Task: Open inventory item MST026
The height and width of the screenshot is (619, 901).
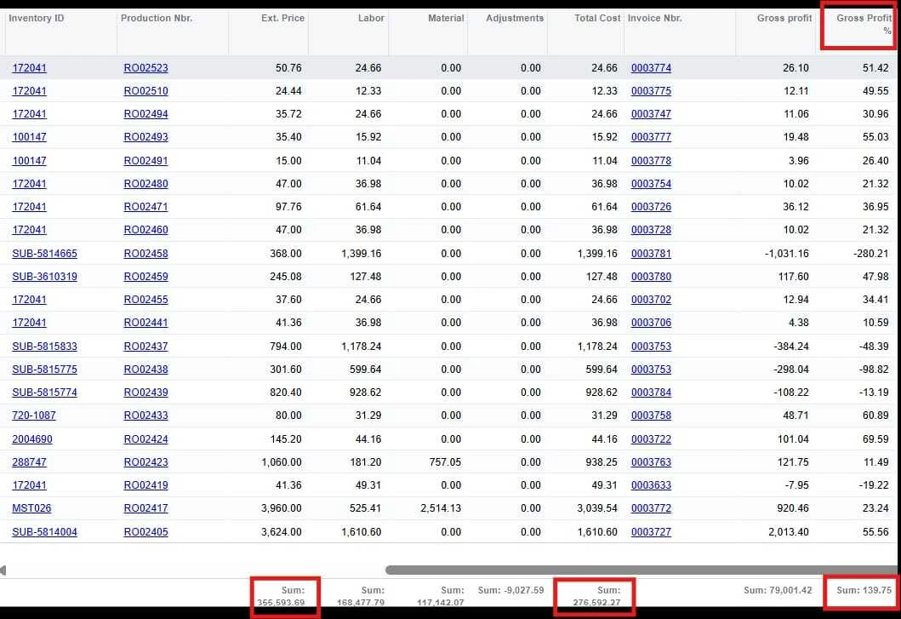Action: pos(31,508)
